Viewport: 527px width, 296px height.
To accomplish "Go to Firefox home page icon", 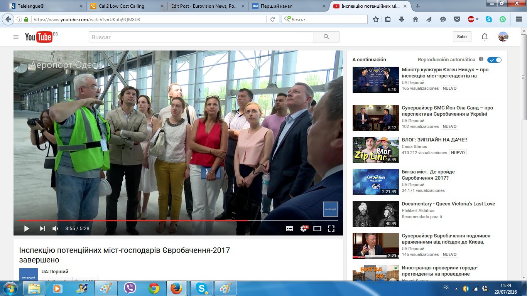I will (x=415, y=19).
